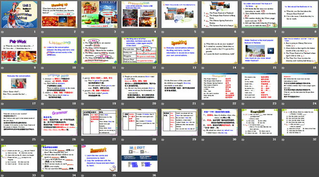Select the final 第1PPT slide thumbnail
Screen dimensions: 319x177
coord(139,158)
